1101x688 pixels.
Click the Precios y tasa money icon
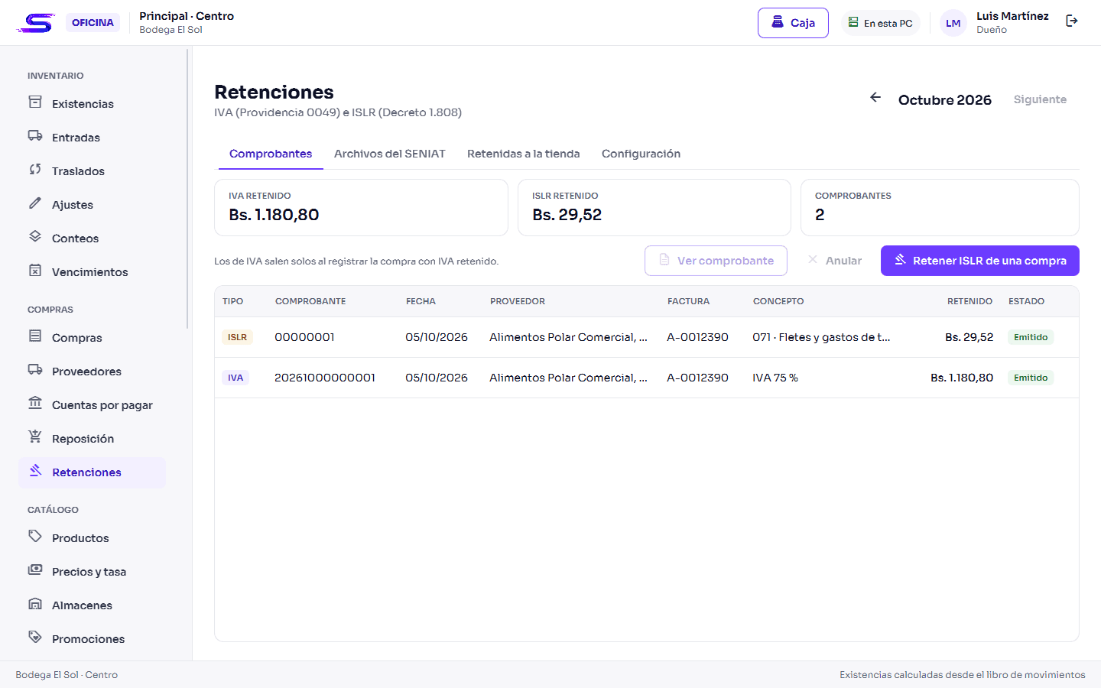pos(35,570)
